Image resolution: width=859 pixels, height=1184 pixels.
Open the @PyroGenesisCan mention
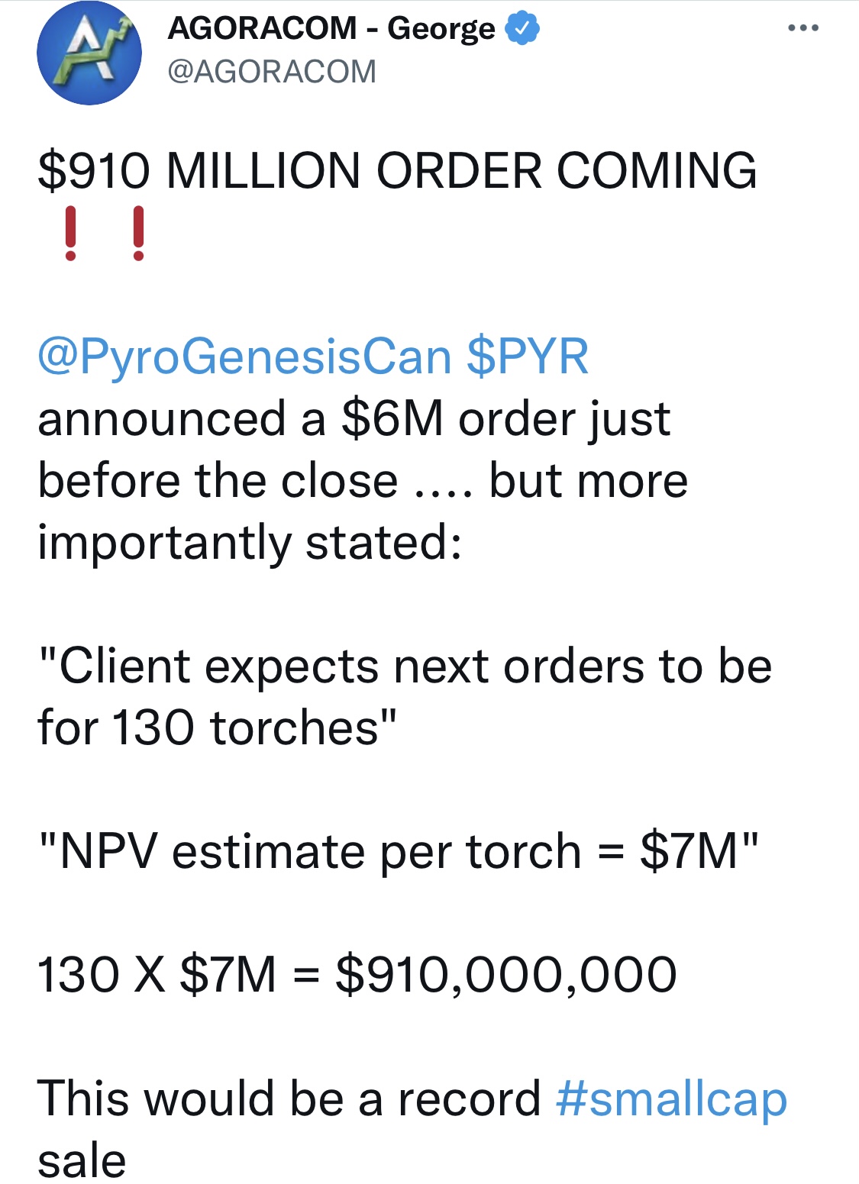244,356
